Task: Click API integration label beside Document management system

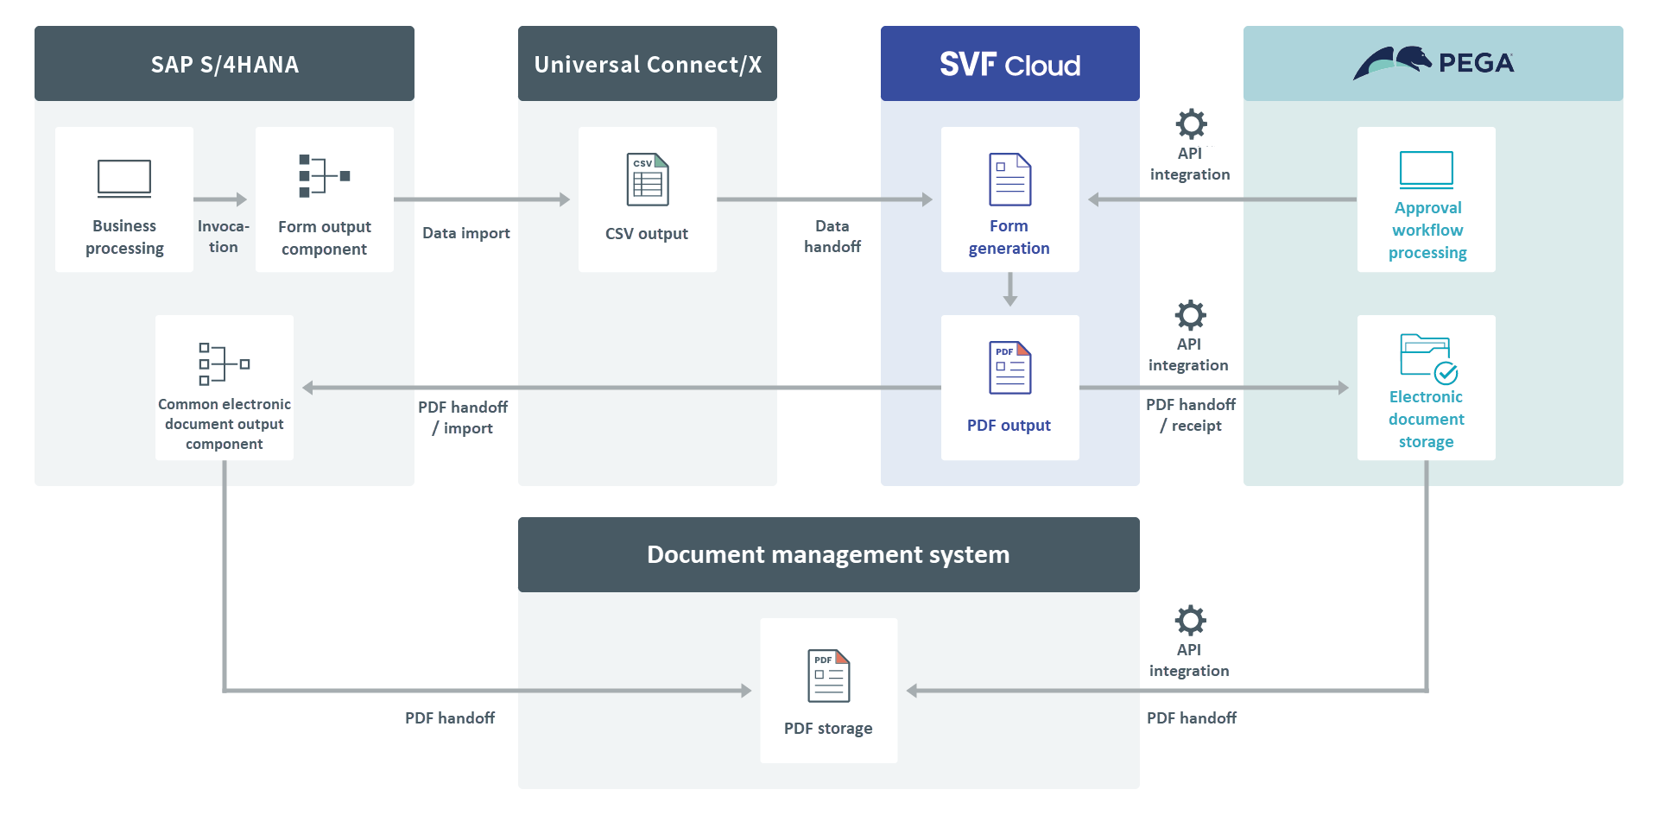Action: tap(1189, 660)
